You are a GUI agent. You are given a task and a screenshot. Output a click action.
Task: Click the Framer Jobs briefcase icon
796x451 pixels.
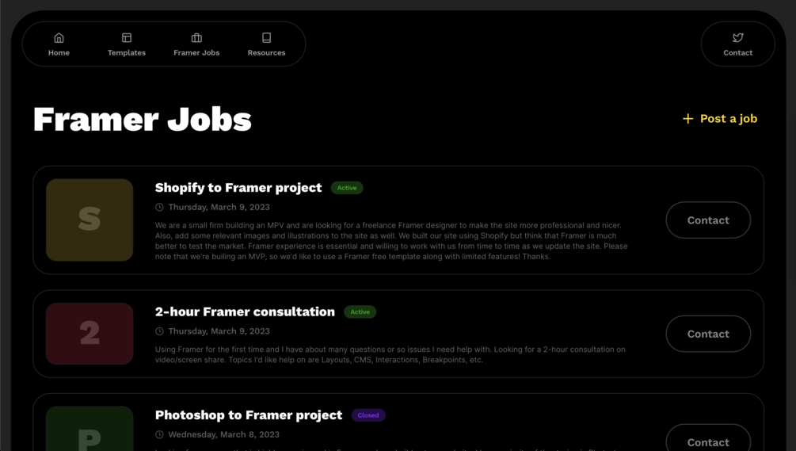196,38
